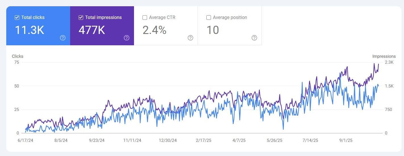This screenshot has height=156, width=404.
Task: Click the 9/23/24 date label
Action: [97, 140]
